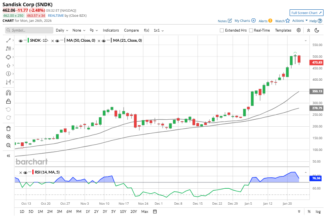Open the 1x1 grid layout dropdown
The height and width of the screenshot is (223, 329).
[159, 30]
